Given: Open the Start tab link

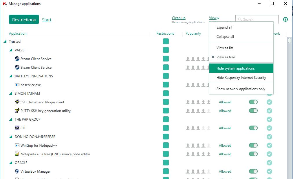Looking at the screenshot, I should coord(47,20).
